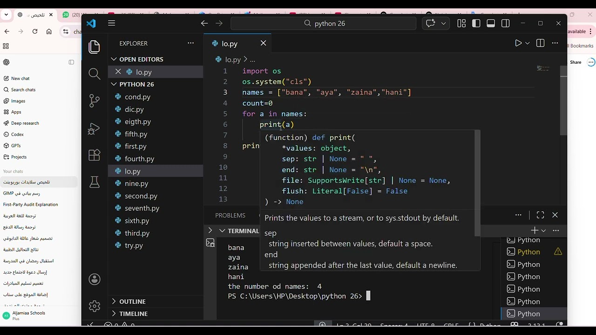
Task: Reload the browser page
Action: [35, 31]
